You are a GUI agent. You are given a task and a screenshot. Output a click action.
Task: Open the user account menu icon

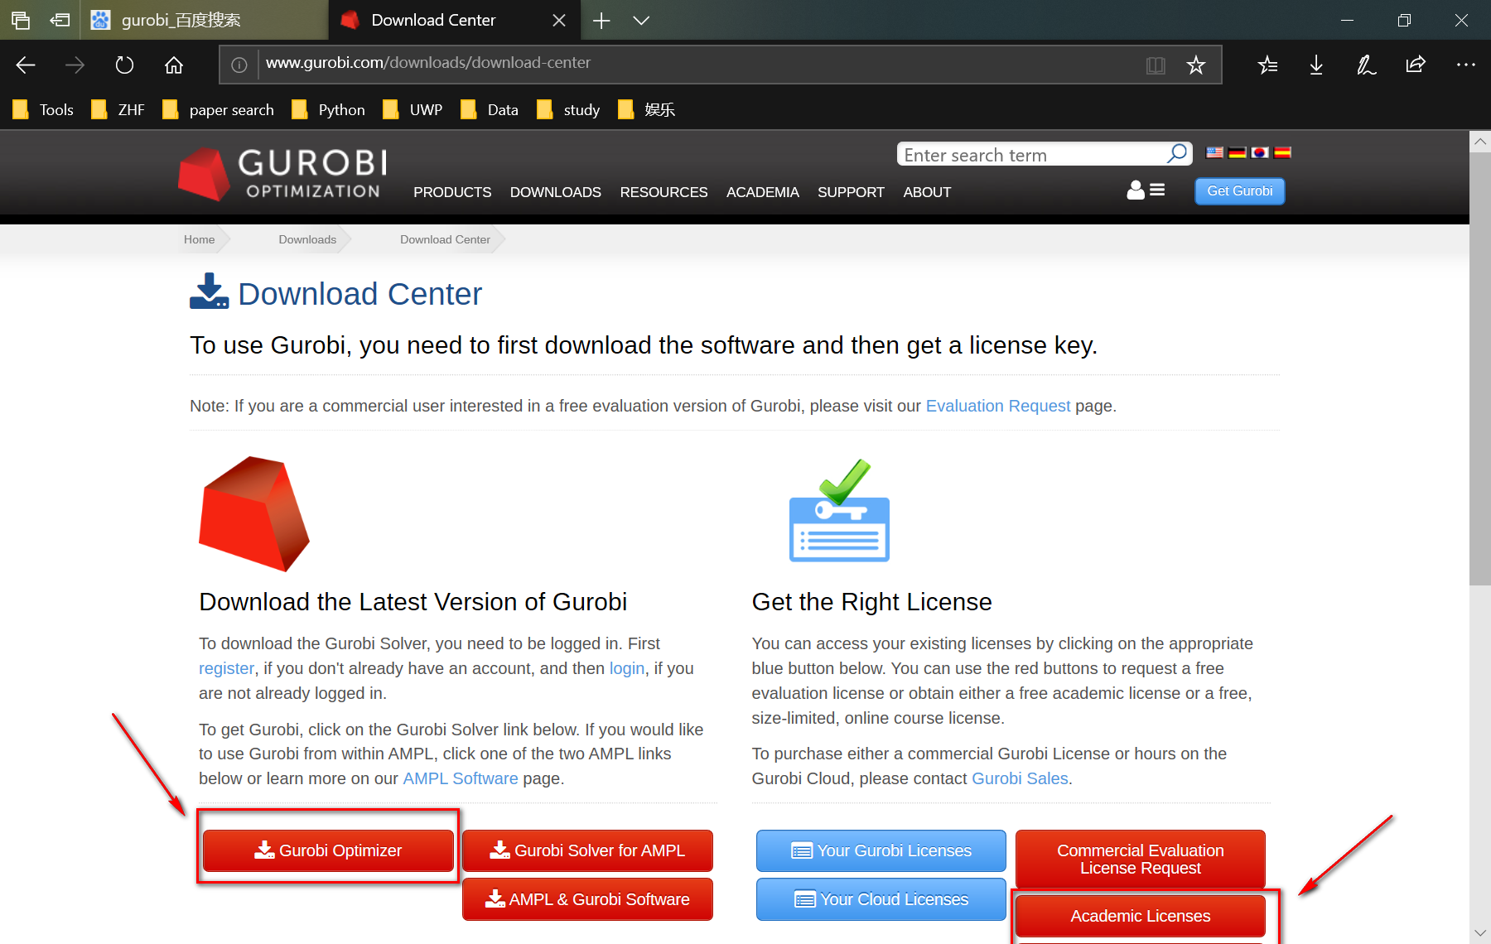click(1146, 190)
